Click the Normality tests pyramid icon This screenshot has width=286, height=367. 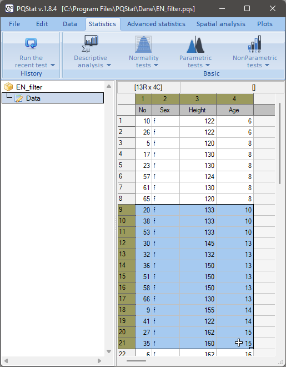point(143,44)
